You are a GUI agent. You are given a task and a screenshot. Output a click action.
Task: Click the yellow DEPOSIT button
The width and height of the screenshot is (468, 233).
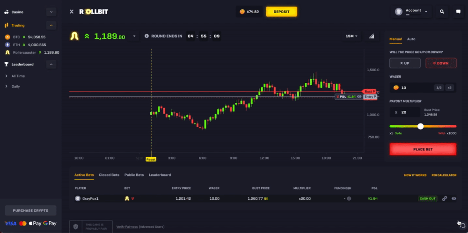click(281, 12)
